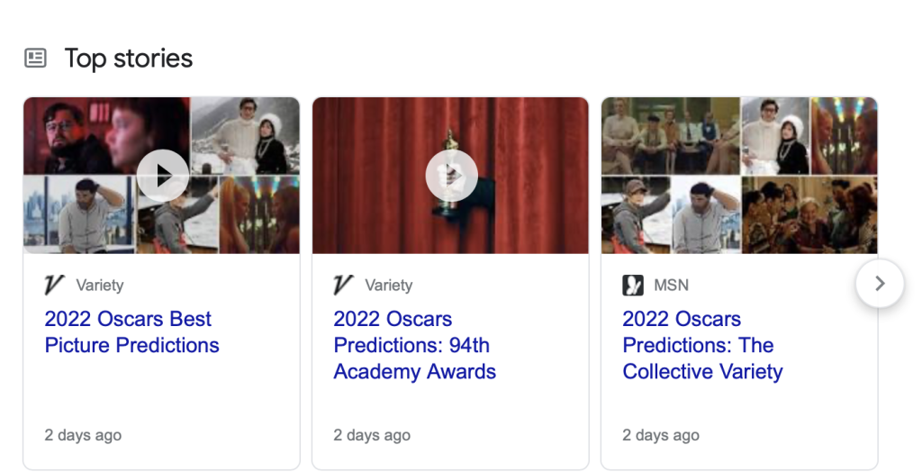Click the MSN logo icon
Viewport: 922px width, 472px height.
pyautogui.click(x=633, y=286)
